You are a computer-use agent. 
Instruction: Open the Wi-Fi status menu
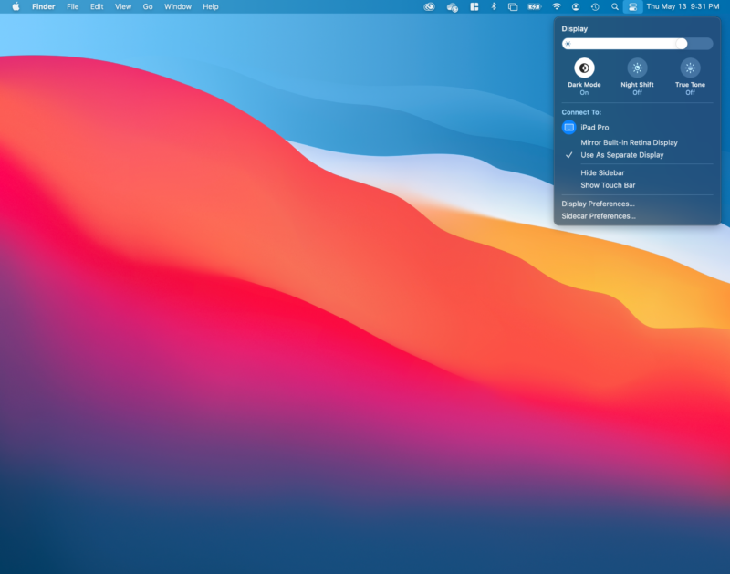(557, 6)
